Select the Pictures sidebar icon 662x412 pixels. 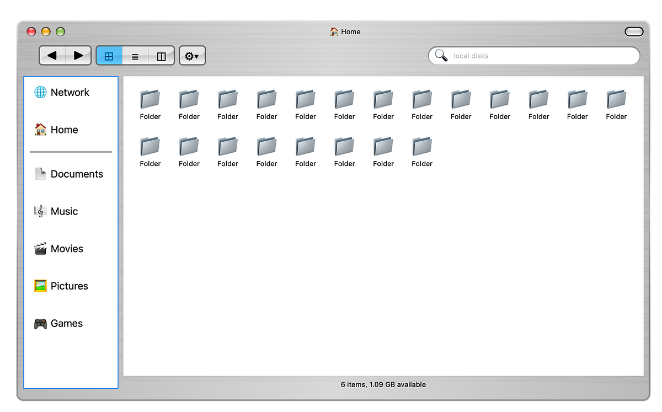click(40, 286)
